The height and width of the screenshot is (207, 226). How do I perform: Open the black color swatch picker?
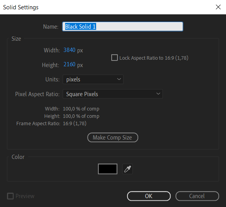click(108, 169)
